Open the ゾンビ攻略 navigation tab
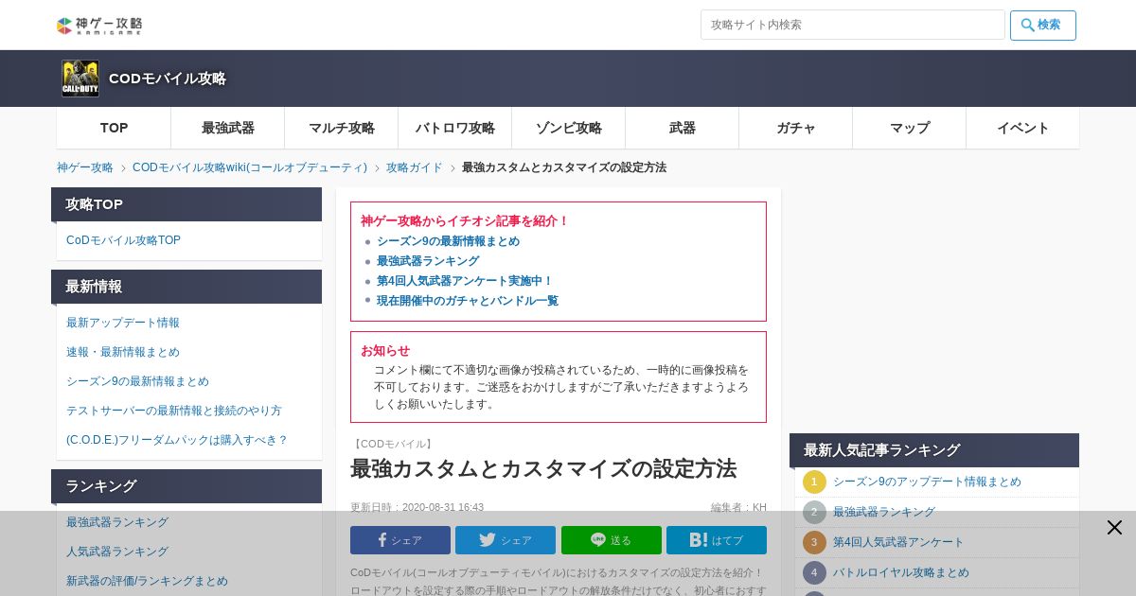The height and width of the screenshot is (596, 1136). pyautogui.click(x=568, y=128)
